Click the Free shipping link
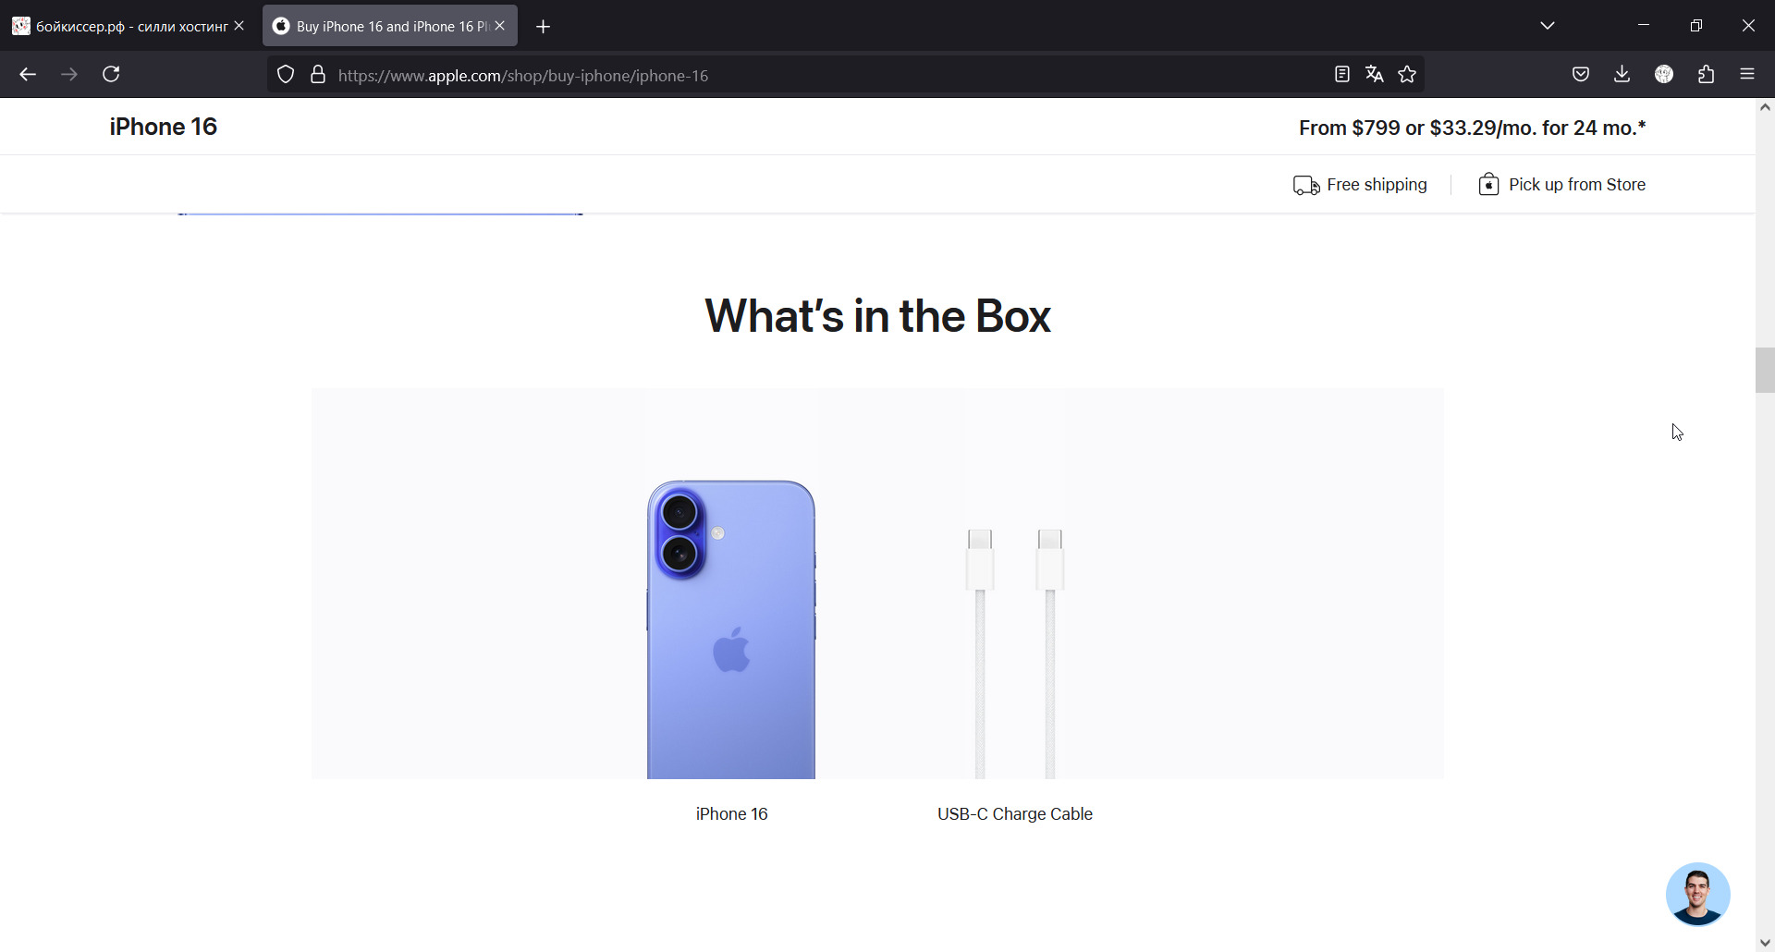Image resolution: width=1775 pixels, height=952 pixels. 1377,185
